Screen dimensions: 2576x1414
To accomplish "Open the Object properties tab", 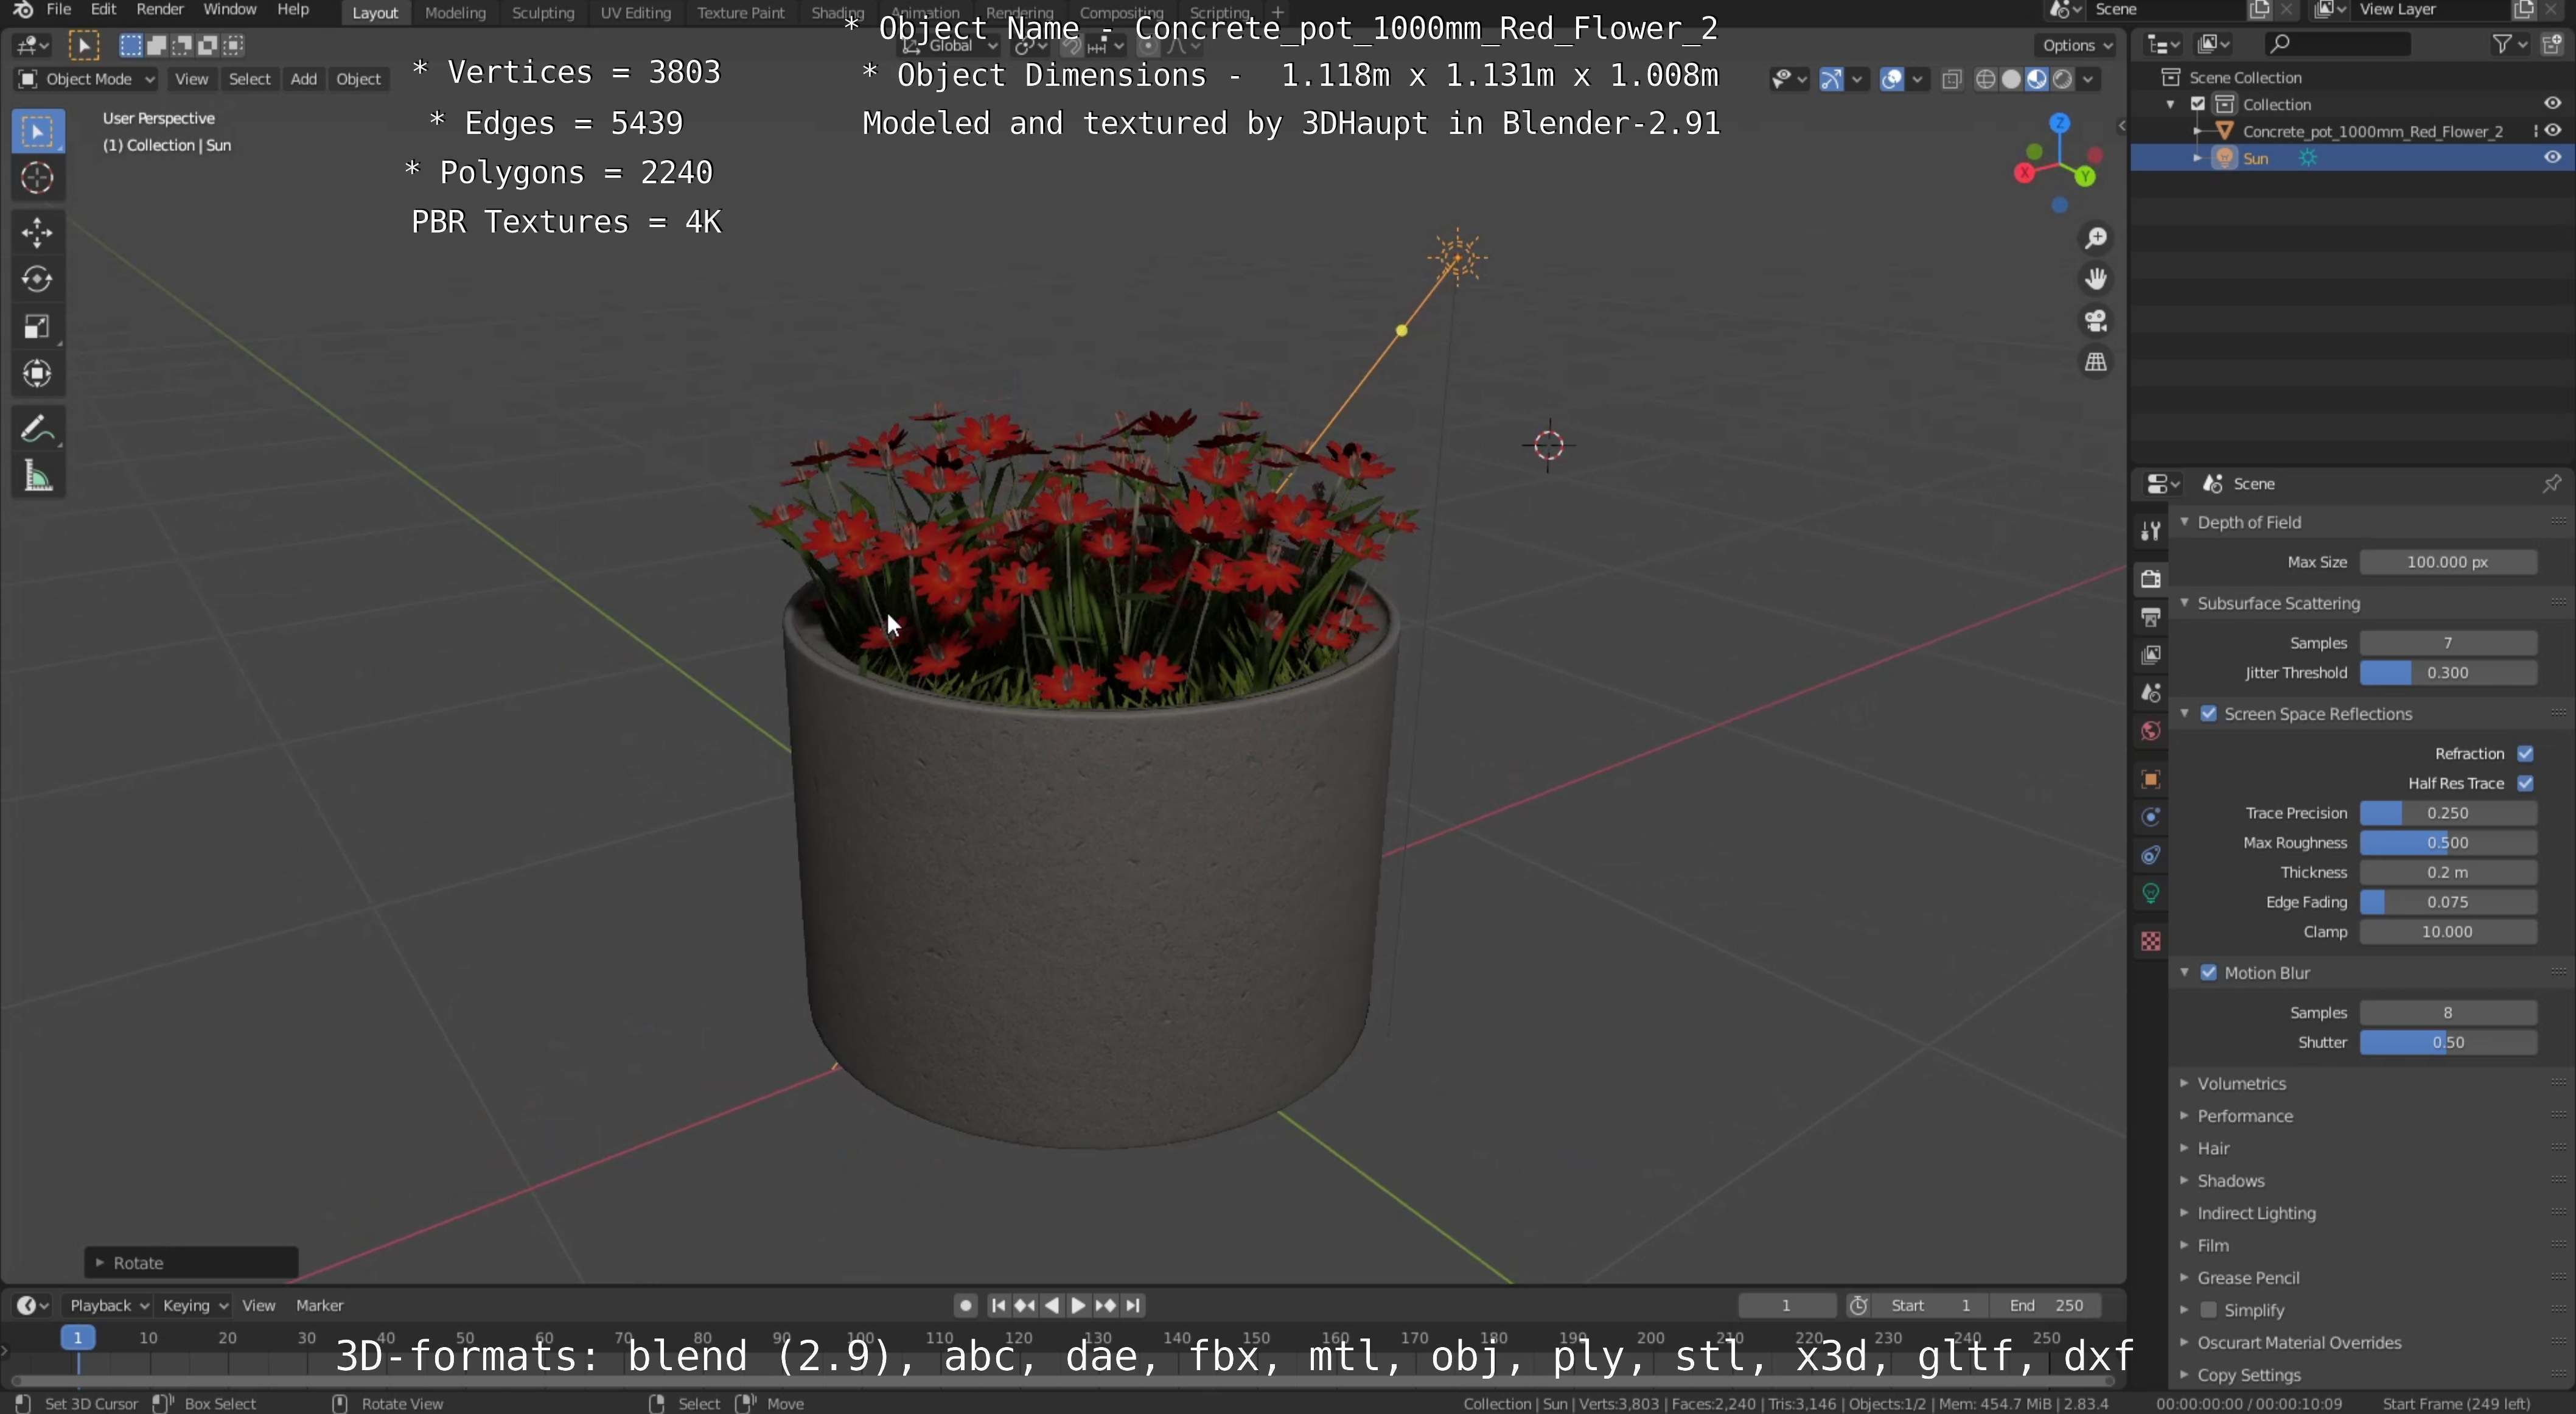I will (2150, 779).
